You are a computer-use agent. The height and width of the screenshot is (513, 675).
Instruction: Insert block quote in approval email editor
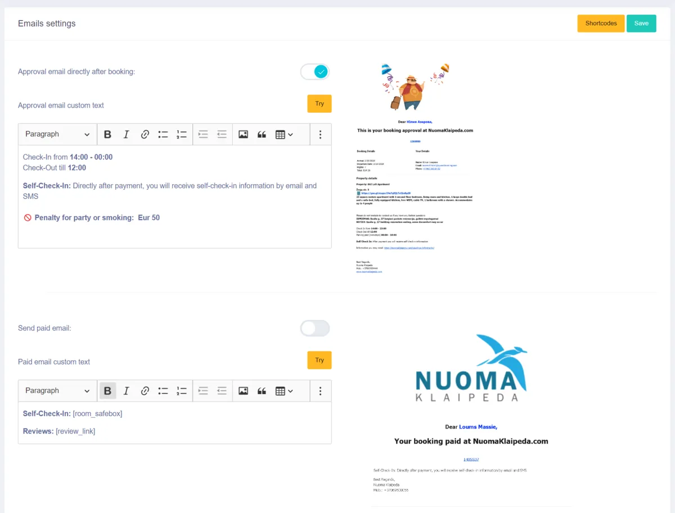coord(262,135)
